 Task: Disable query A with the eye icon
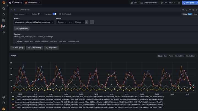pyautogui.click(x=190, y=10)
